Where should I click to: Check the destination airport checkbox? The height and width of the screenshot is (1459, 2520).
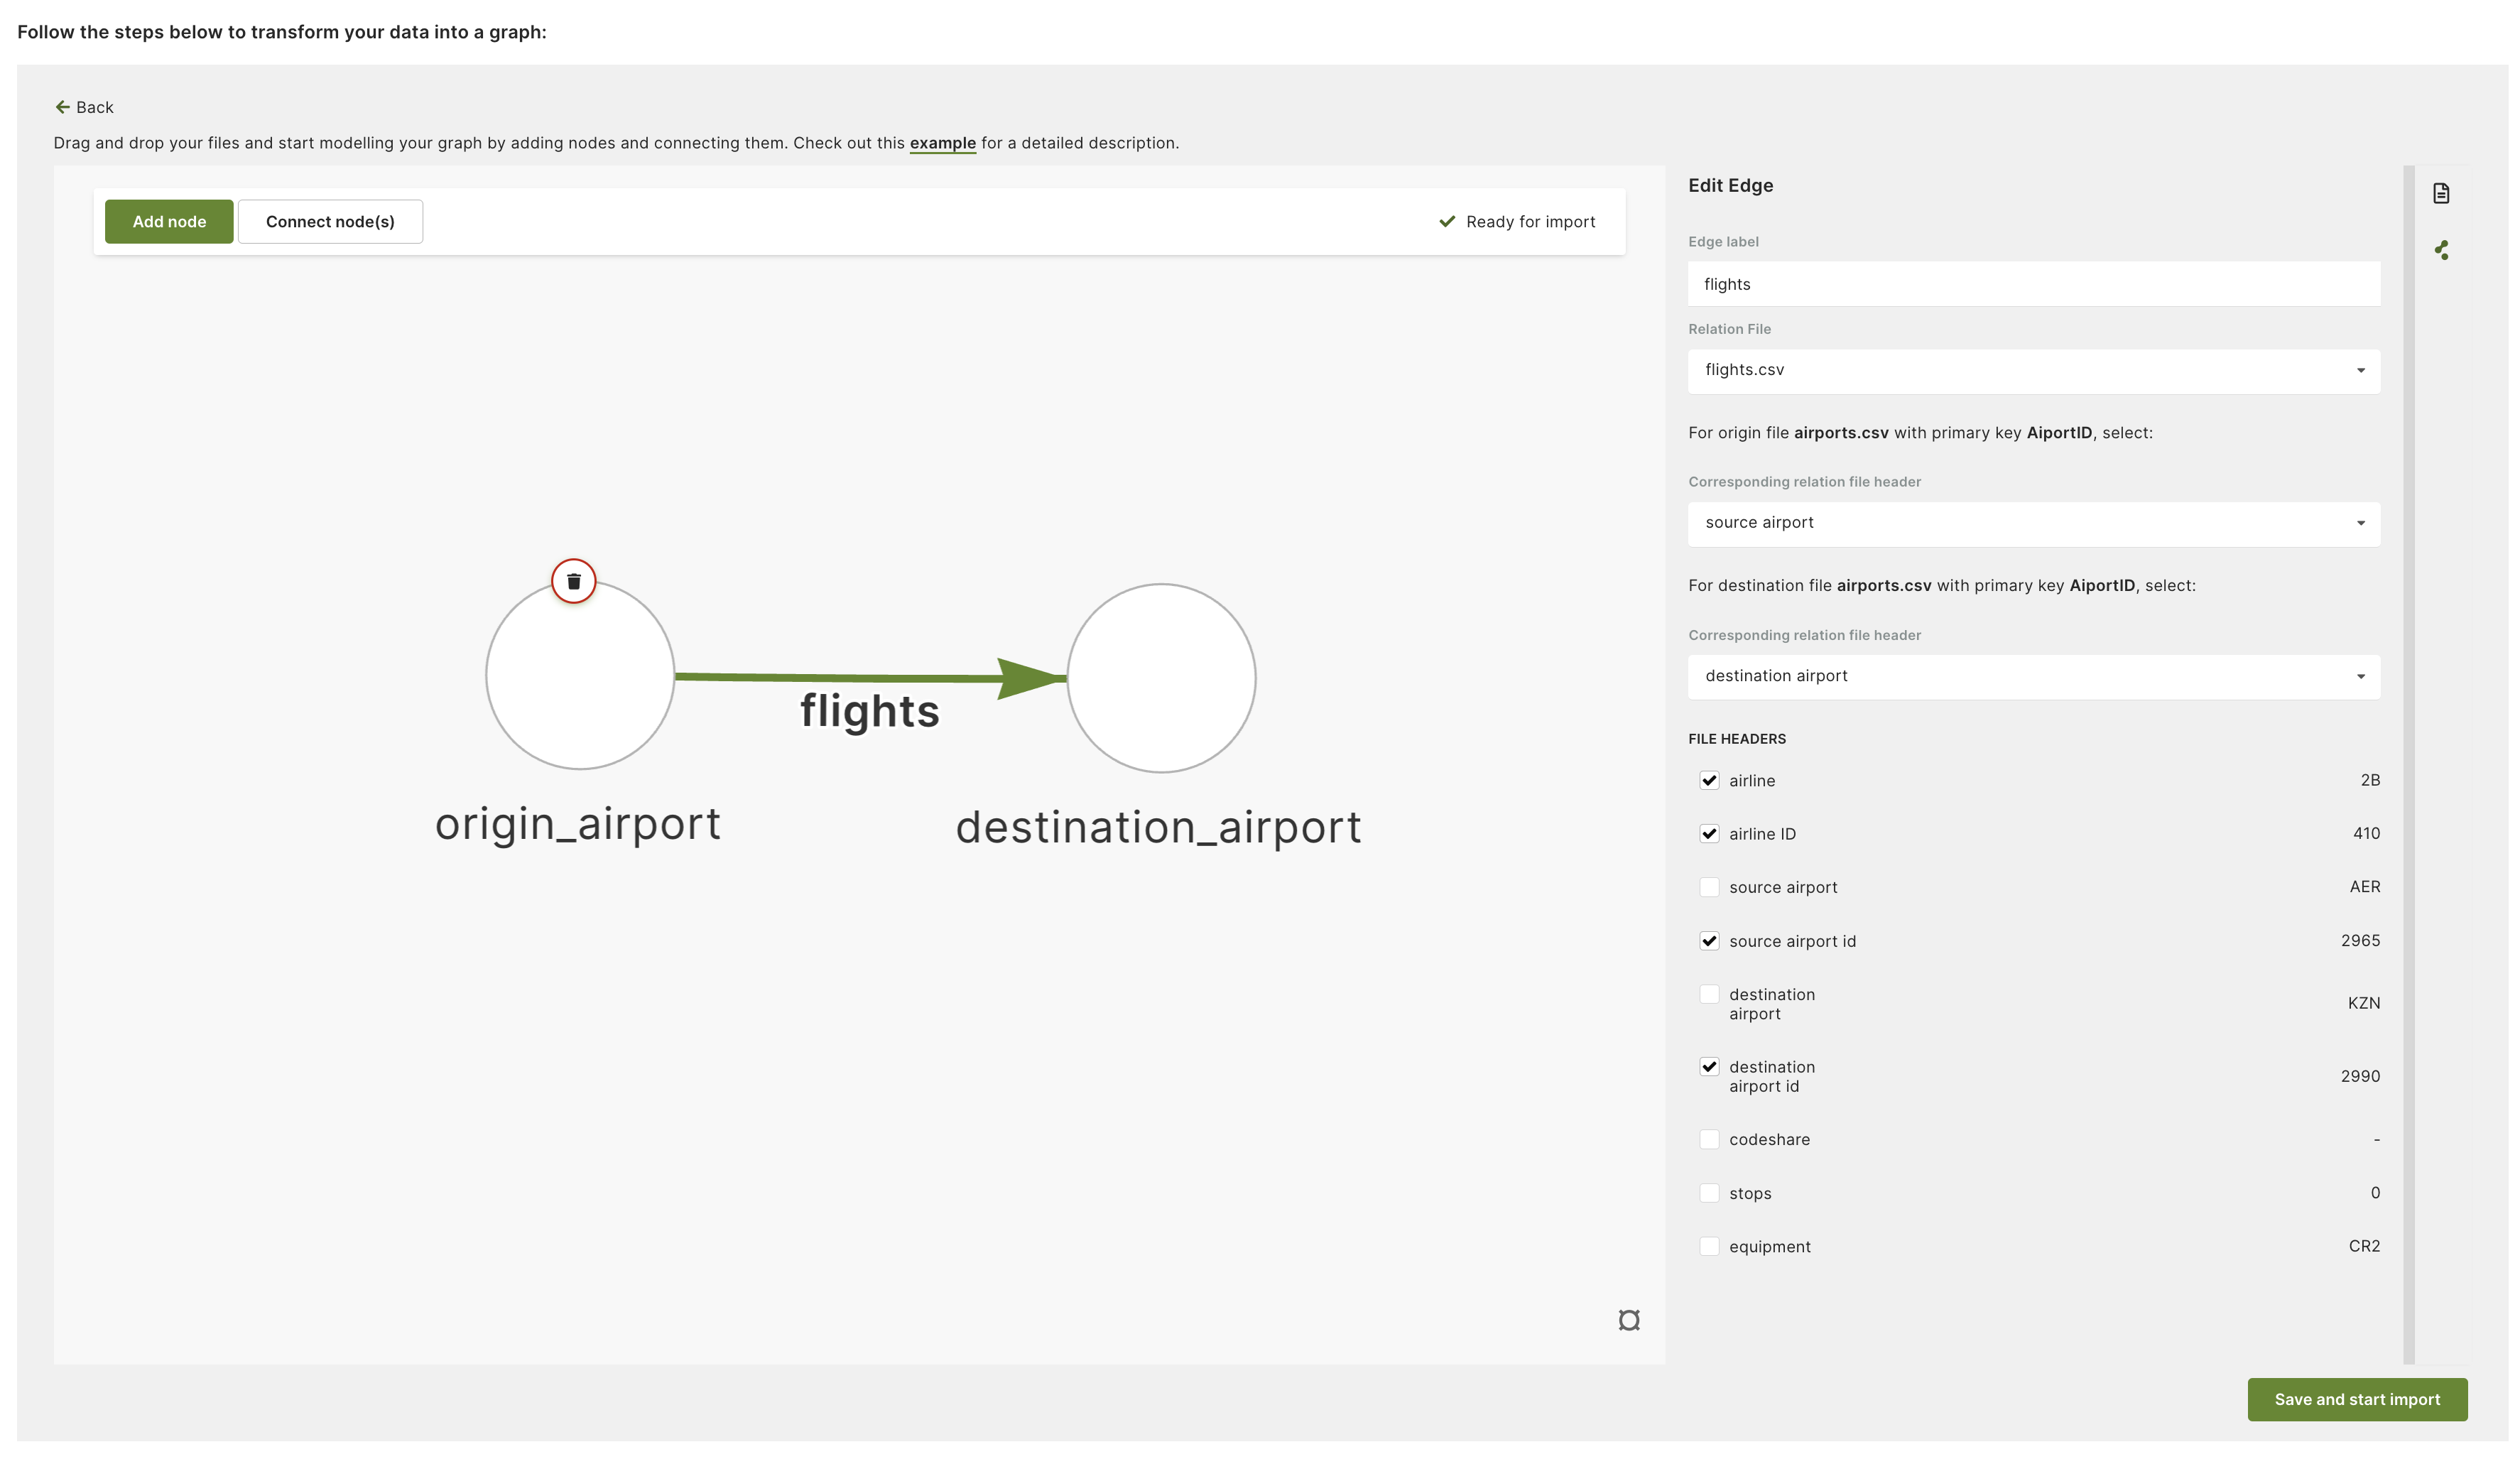pyautogui.click(x=1709, y=994)
